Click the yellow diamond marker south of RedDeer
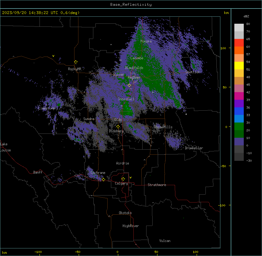Screen dimensions: 262x256 [129, 85]
